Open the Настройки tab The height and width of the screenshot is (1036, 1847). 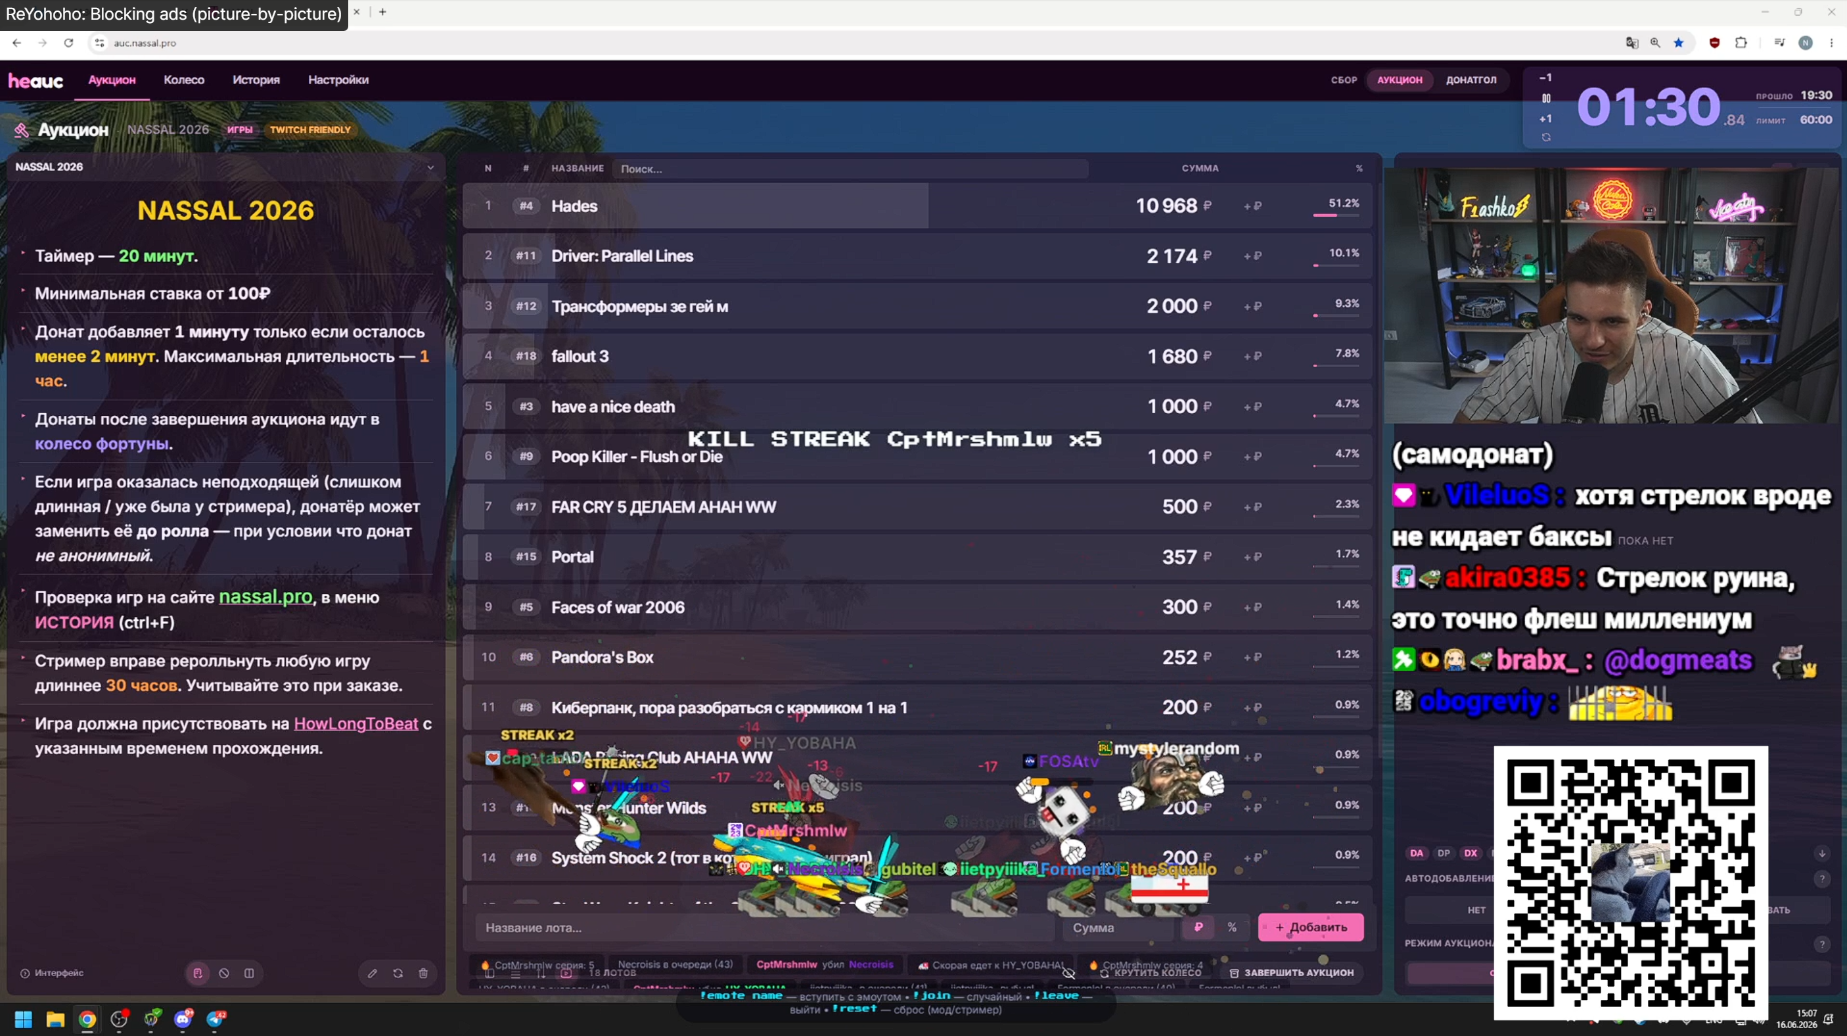tap(338, 80)
